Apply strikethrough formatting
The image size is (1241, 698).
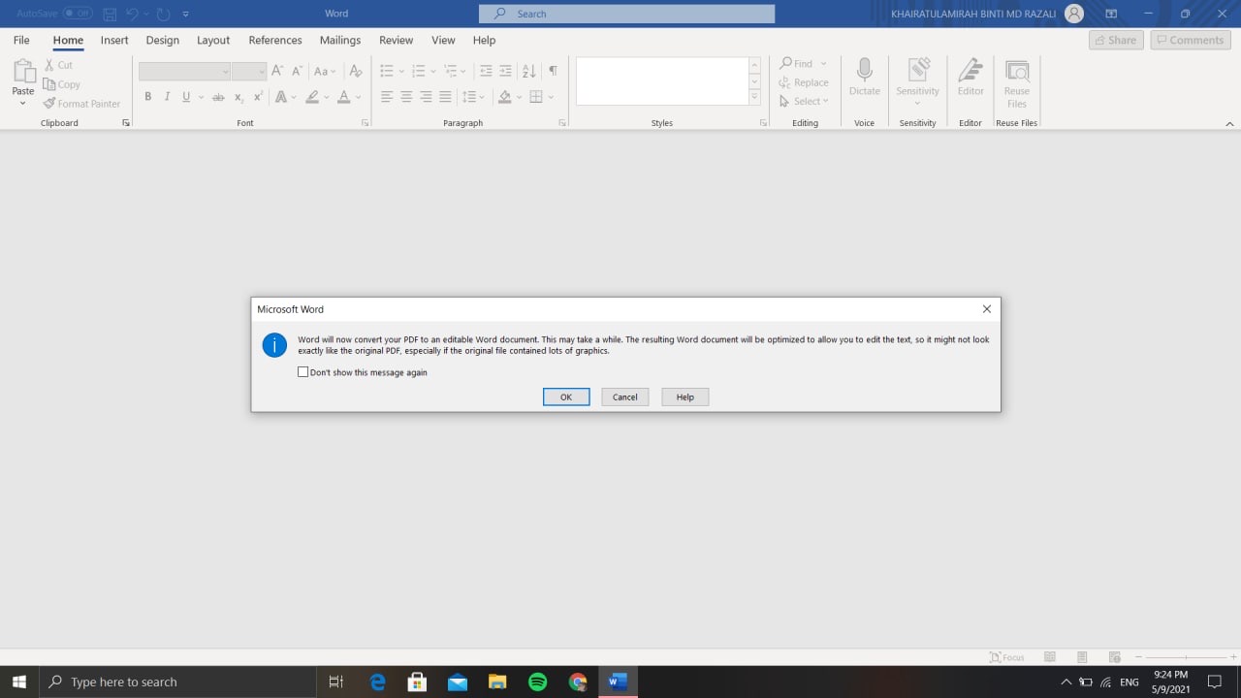click(218, 97)
